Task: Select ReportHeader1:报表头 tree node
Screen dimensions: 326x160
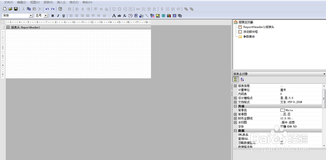Action: coord(259,27)
